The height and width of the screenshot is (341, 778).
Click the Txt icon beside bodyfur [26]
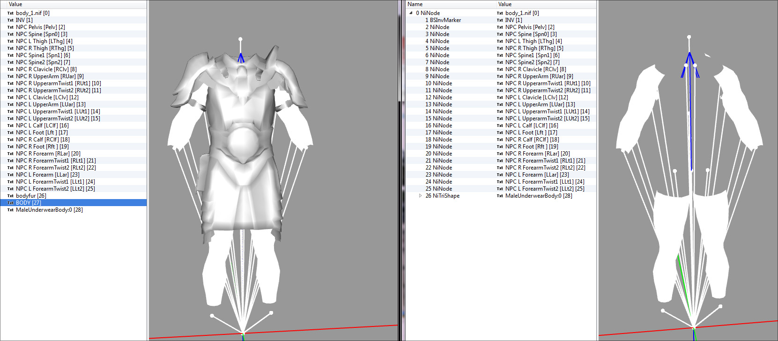[x=10, y=196]
